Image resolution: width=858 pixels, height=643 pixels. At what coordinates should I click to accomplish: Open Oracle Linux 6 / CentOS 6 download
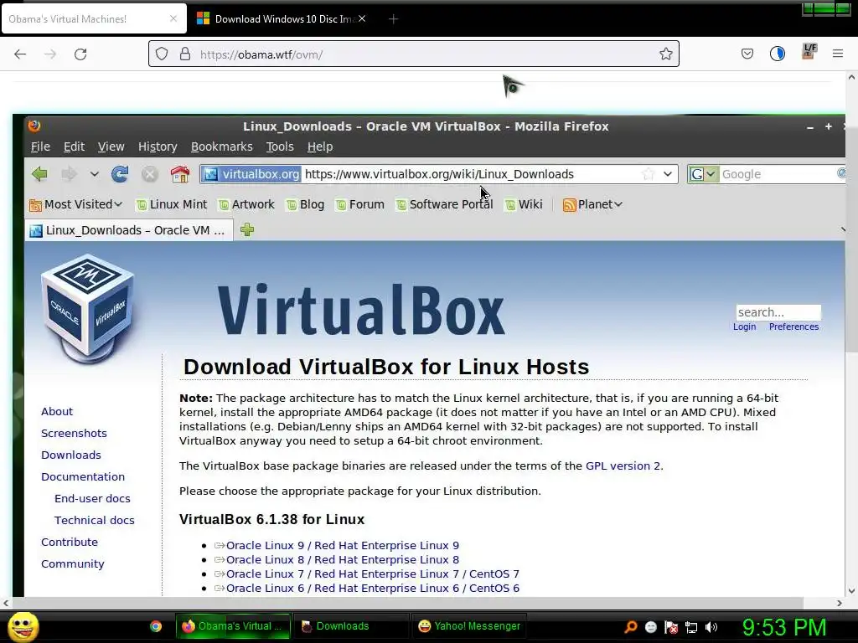(x=373, y=589)
